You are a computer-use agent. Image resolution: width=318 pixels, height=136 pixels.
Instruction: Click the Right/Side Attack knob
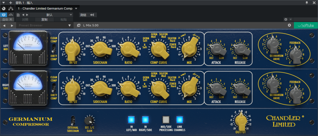tap(218, 88)
